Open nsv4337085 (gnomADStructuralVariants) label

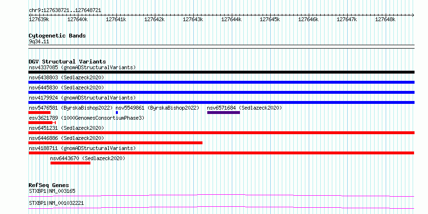[x=82, y=67]
